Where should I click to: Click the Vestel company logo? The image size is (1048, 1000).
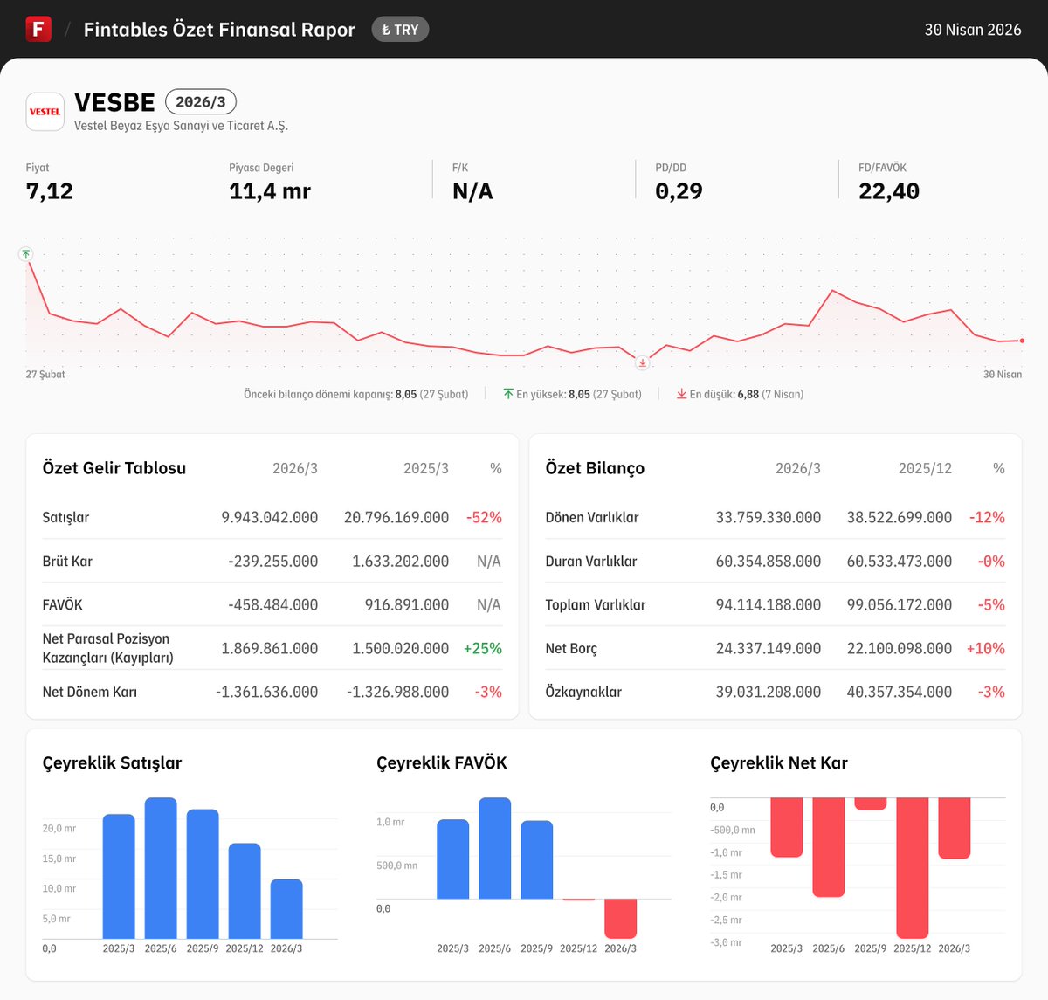pos(45,112)
